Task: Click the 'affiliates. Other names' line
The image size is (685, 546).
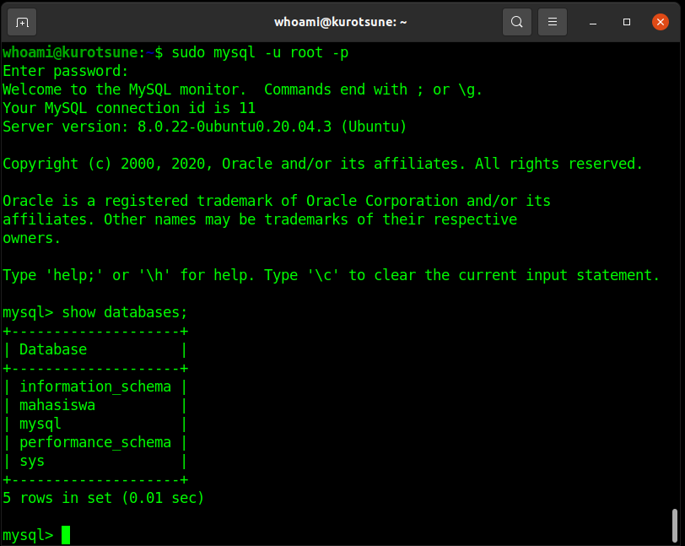Action: coord(260,219)
